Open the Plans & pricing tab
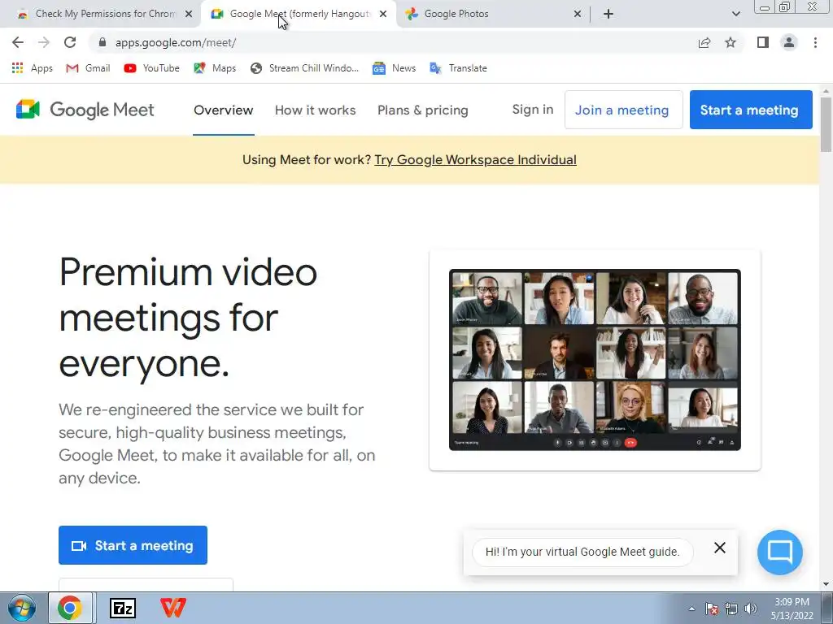The image size is (833, 624). click(423, 110)
